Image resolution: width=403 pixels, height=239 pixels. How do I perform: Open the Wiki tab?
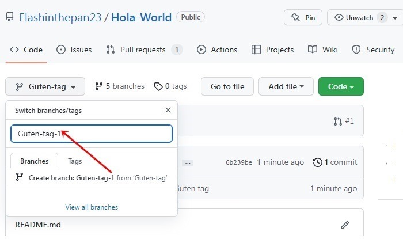coord(323,50)
